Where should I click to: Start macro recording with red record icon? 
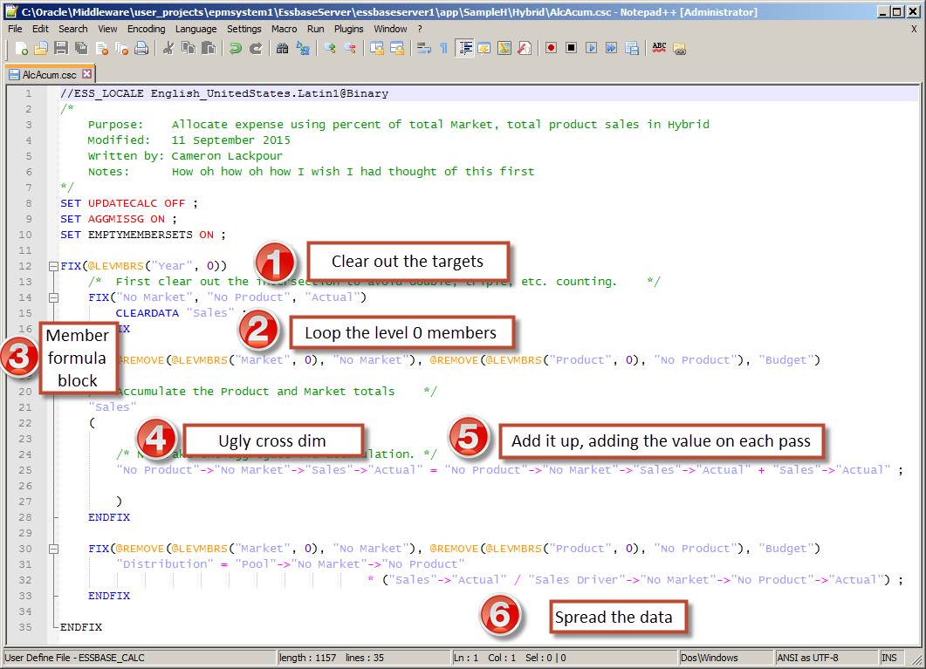[x=552, y=48]
